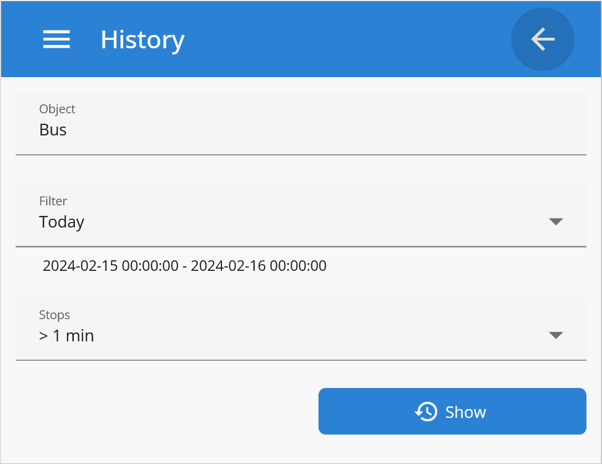The image size is (602, 464).
Task: Click the Show label text
Action: [466, 412]
